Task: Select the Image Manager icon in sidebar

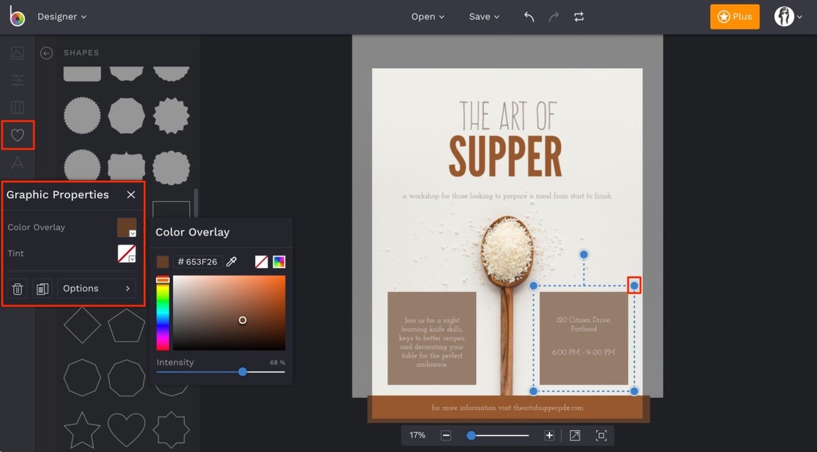Action: click(x=18, y=52)
